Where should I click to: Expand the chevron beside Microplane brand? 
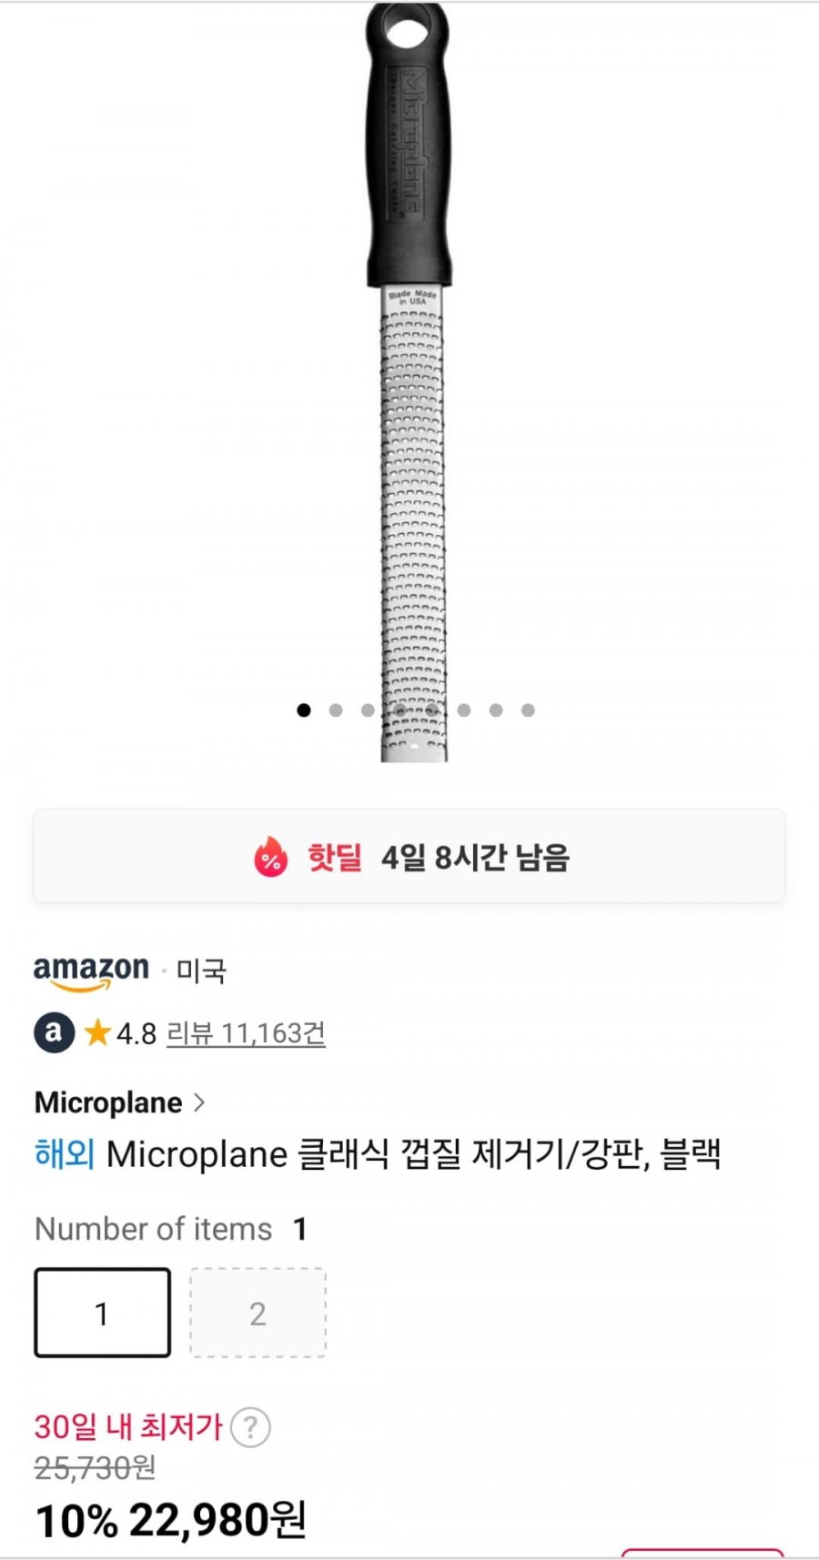tap(200, 1102)
